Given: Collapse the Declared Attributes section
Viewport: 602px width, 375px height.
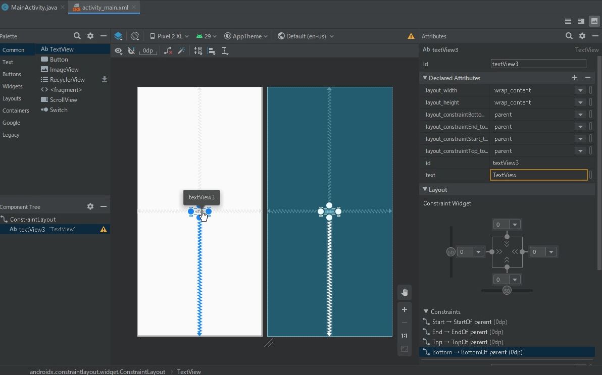Looking at the screenshot, I should click(x=425, y=78).
